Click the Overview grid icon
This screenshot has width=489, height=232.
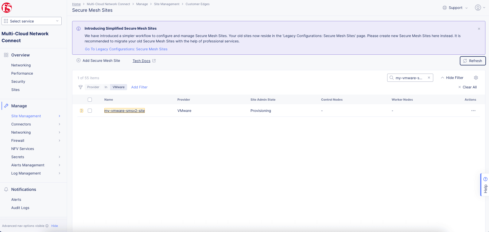click(x=6, y=55)
